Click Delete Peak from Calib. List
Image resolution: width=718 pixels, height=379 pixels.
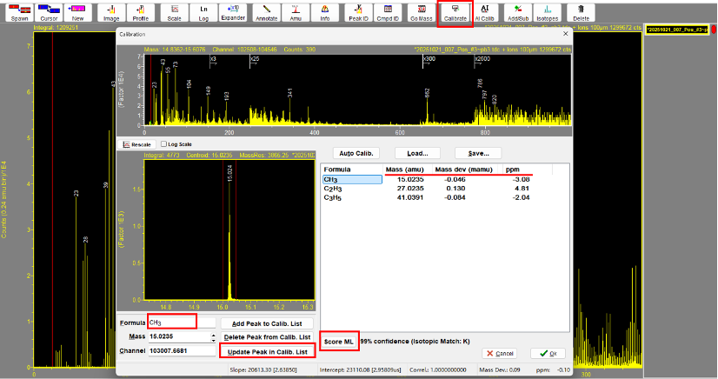click(x=266, y=336)
